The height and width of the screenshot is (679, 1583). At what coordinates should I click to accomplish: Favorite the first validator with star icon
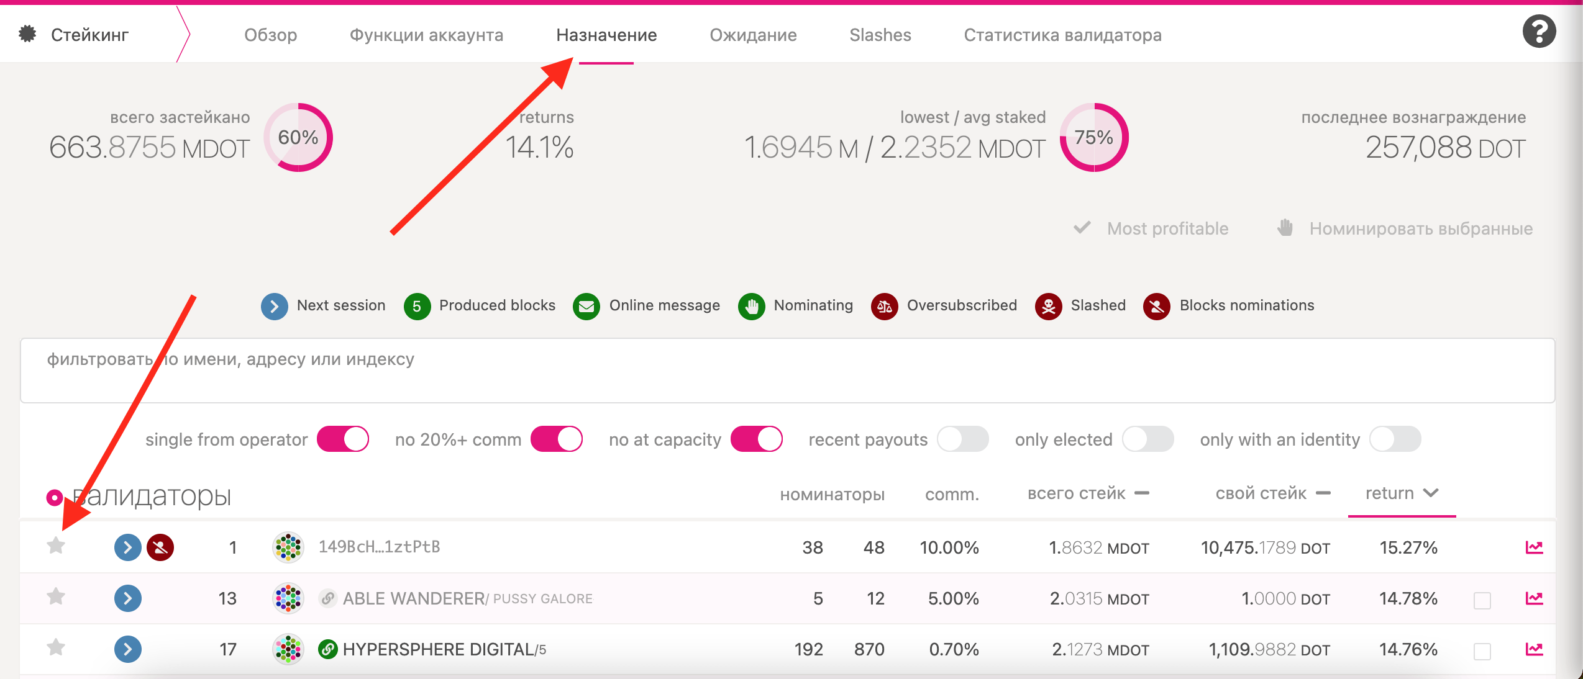(x=56, y=546)
